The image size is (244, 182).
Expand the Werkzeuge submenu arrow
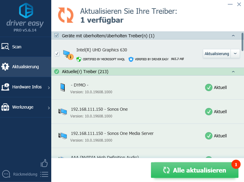[49, 108]
